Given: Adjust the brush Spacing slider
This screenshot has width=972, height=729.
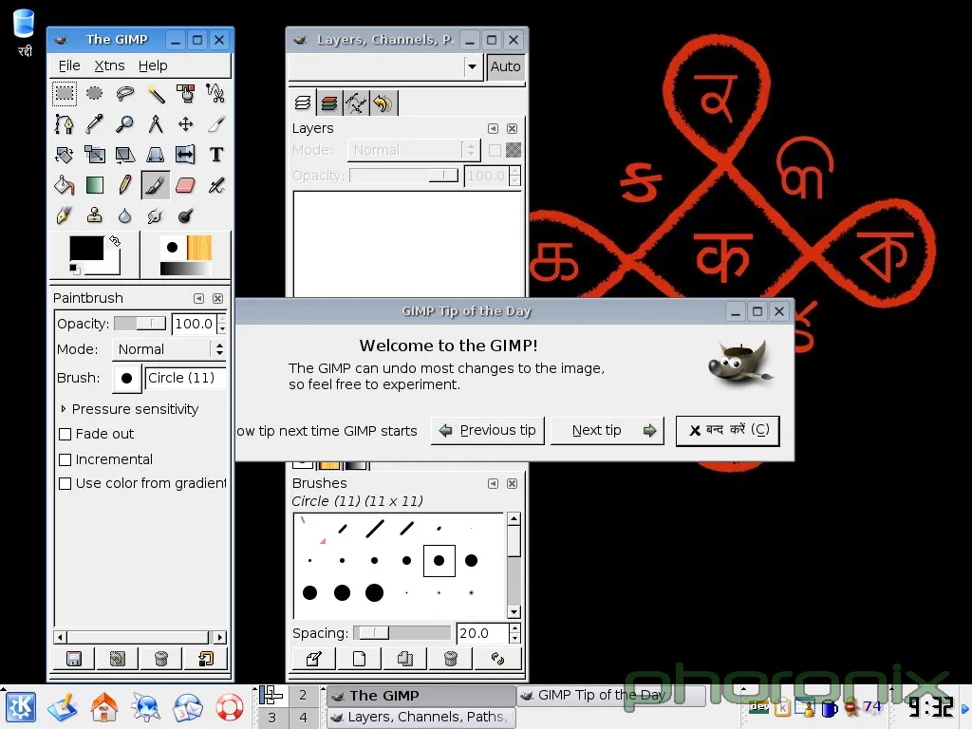Looking at the screenshot, I should (402, 633).
